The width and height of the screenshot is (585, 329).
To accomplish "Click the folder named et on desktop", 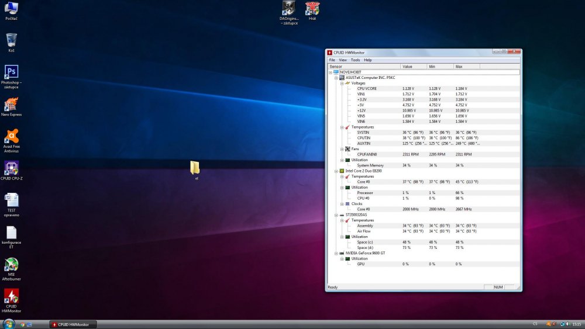I will (x=195, y=170).
